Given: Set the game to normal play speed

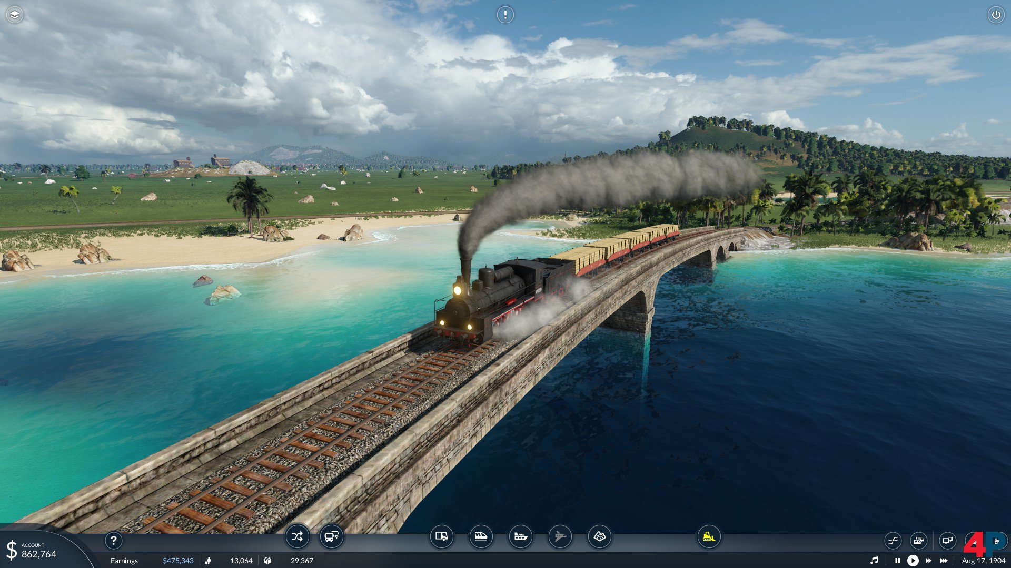Looking at the screenshot, I should tap(913, 561).
